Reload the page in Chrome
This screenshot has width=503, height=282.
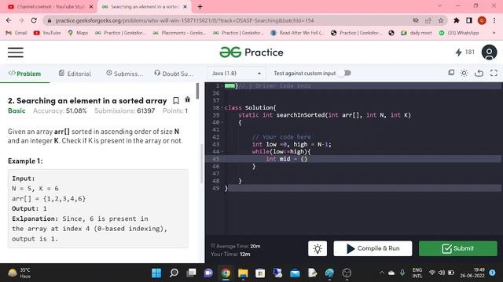tap(34, 20)
